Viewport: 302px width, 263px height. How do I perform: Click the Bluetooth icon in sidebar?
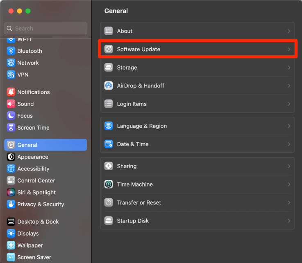11,51
